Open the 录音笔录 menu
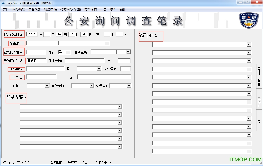The height and width of the screenshot is (166, 263). click(x=34, y=9)
